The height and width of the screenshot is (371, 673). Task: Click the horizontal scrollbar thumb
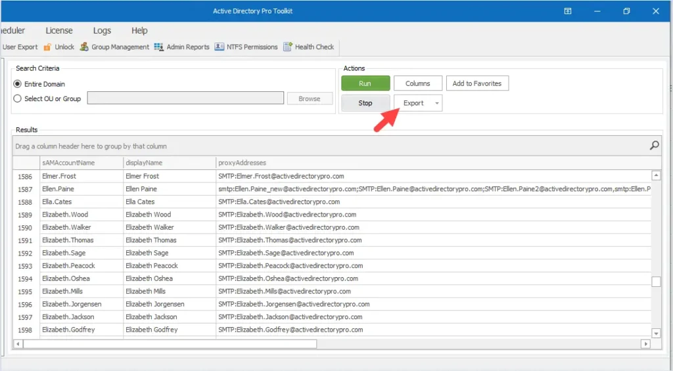click(x=170, y=343)
